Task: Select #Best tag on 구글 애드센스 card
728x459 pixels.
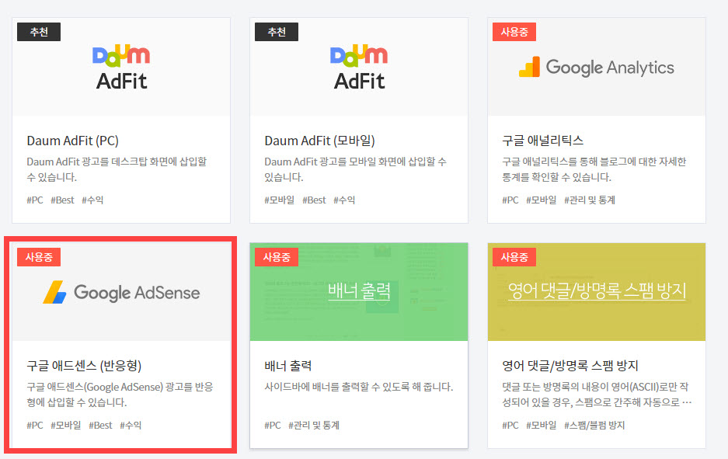Action: pyautogui.click(x=100, y=425)
